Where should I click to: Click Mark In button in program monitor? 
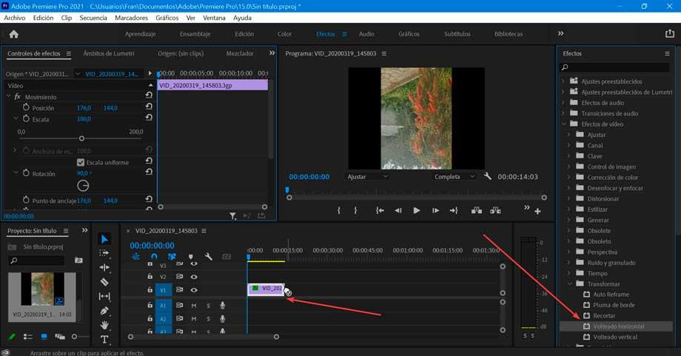pyautogui.click(x=339, y=210)
